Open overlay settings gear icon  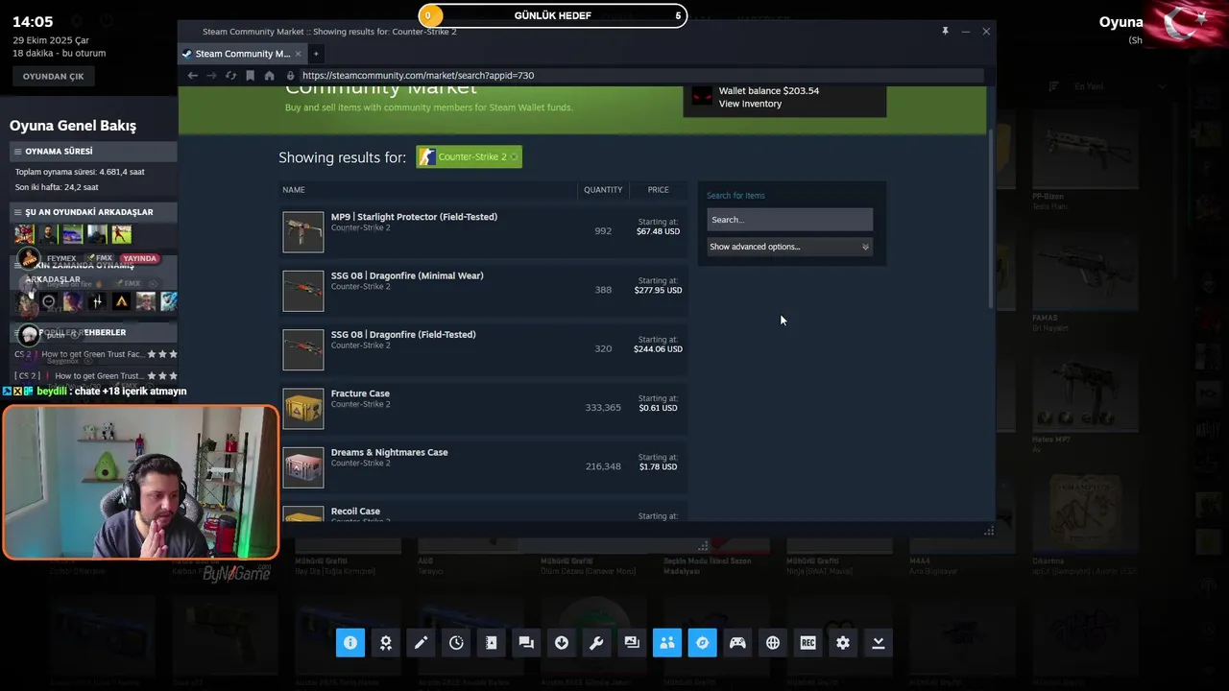pyautogui.click(x=843, y=643)
